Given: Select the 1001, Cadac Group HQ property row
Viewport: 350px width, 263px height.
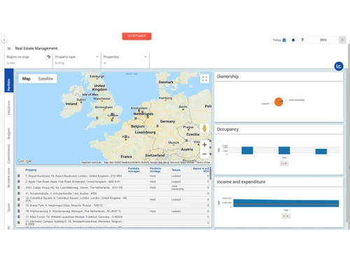Looking at the screenshot, I should point(113,187).
